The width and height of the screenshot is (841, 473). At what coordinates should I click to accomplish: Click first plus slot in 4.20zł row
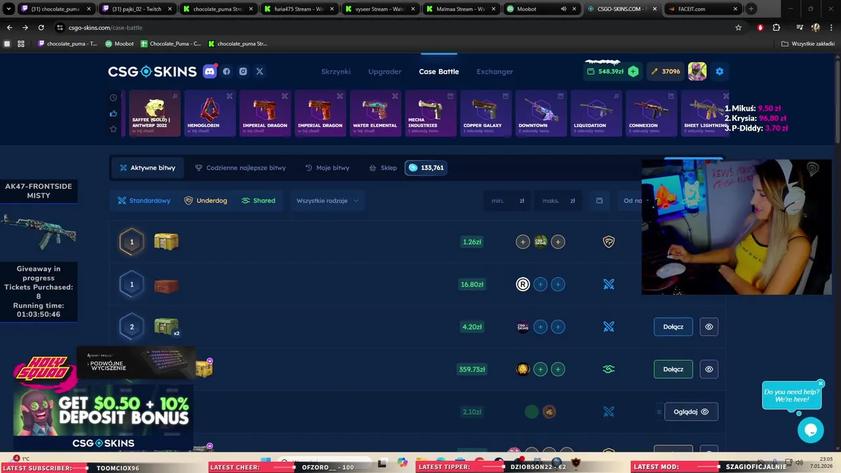click(541, 327)
